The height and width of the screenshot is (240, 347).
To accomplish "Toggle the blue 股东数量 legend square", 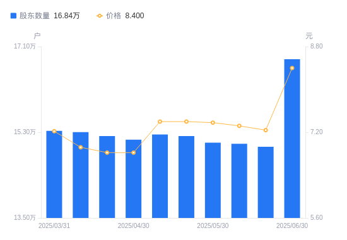I will coord(13,16).
